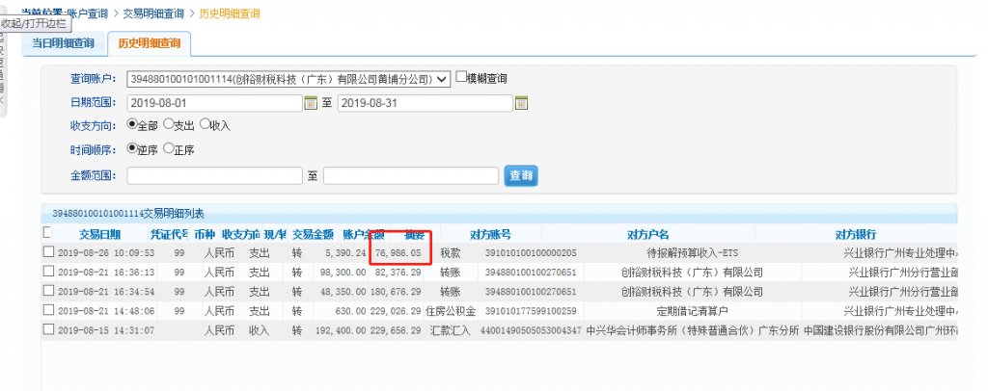Screen dimensions: 988x391
Task: Click the 交易日期 column header
Action: tap(99, 235)
